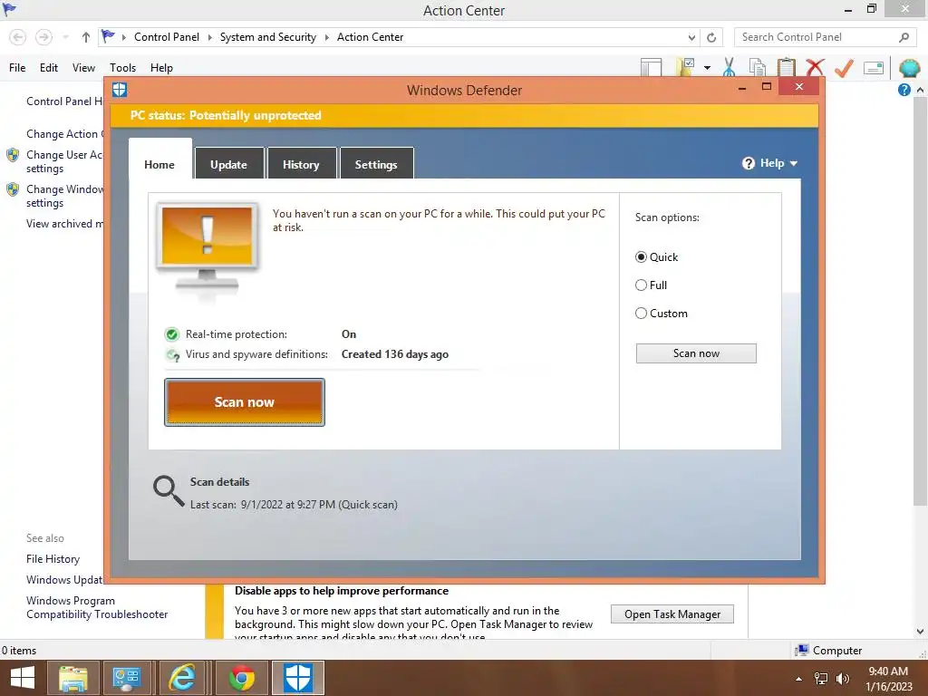Click the blue help icon in Action Center
928x696 pixels.
[x=904, y=90]
